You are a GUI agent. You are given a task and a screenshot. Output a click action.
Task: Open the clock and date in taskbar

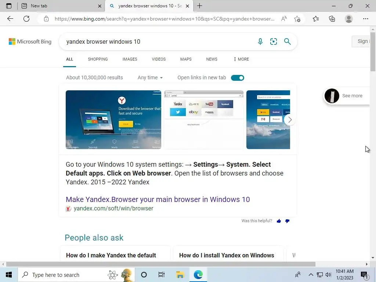pyautogui.click(x=344, y=275)
